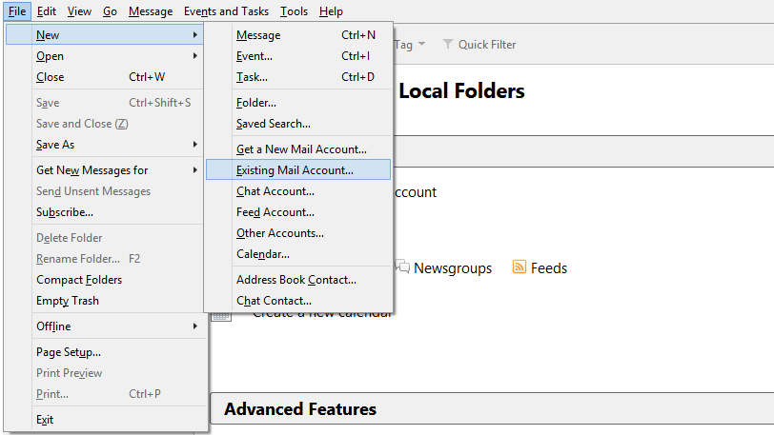Choose Close in the File menu
Image resolution: width=774 pixels, height=435 pixels.
click(x=104, y=77)
